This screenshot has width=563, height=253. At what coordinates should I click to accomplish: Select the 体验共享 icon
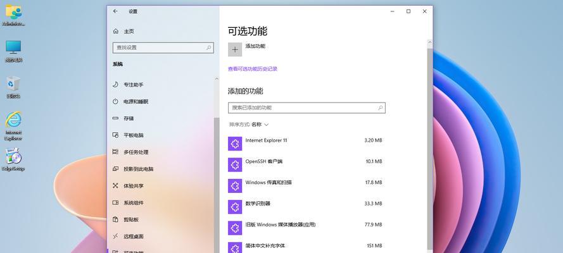click(115, 185)
